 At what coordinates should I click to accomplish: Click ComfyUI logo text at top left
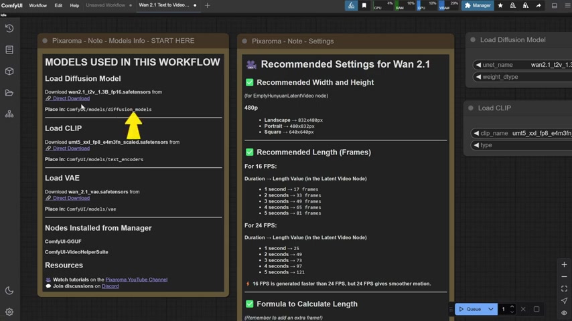11,5
